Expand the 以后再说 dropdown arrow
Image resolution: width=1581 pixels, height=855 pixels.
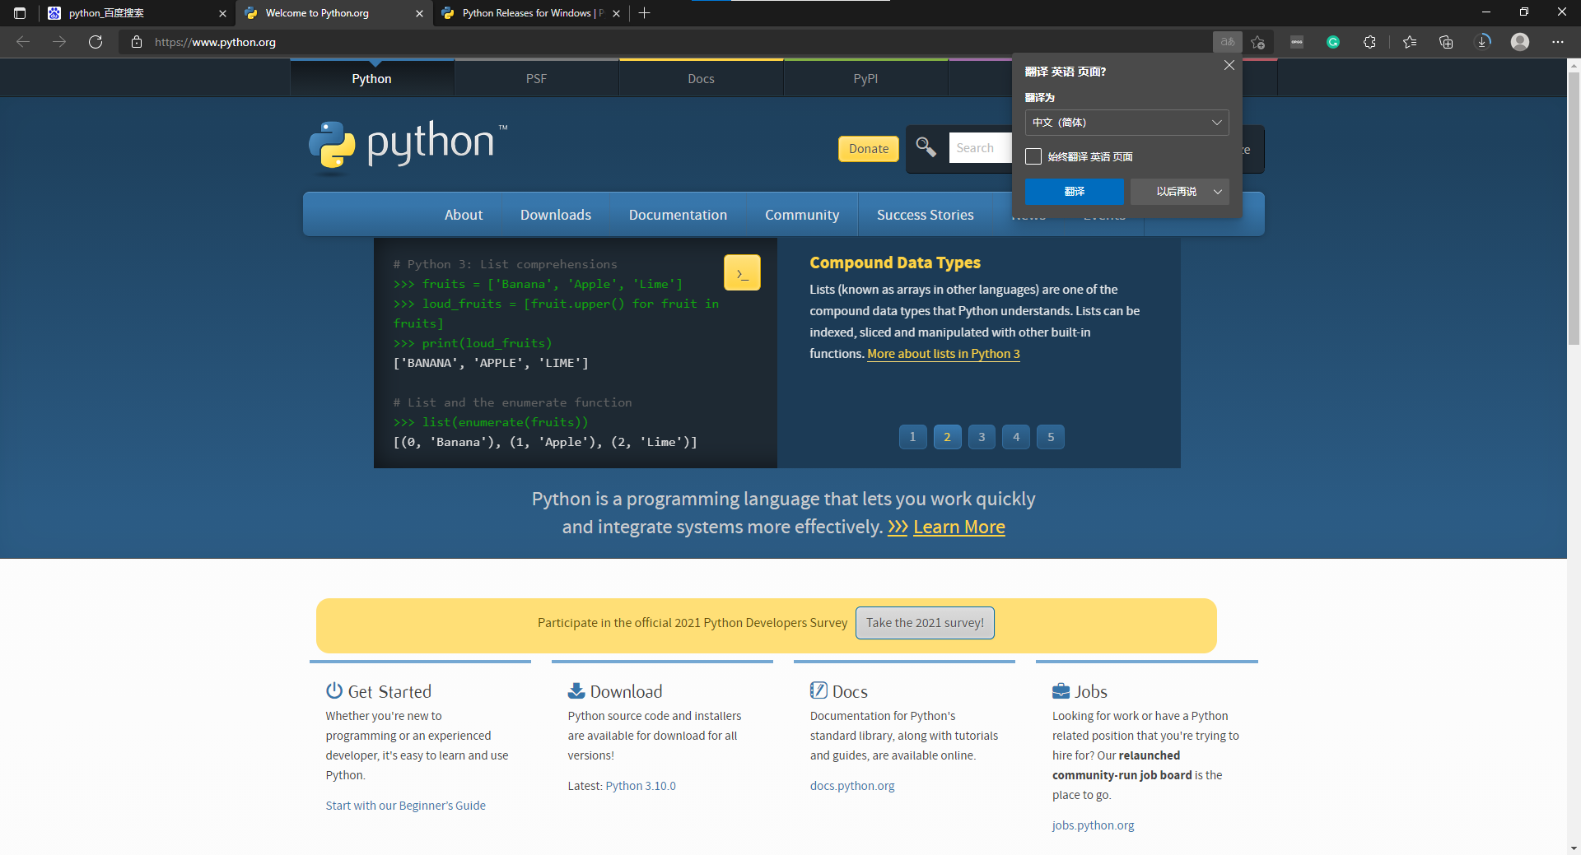click(x=1218, y=192)
